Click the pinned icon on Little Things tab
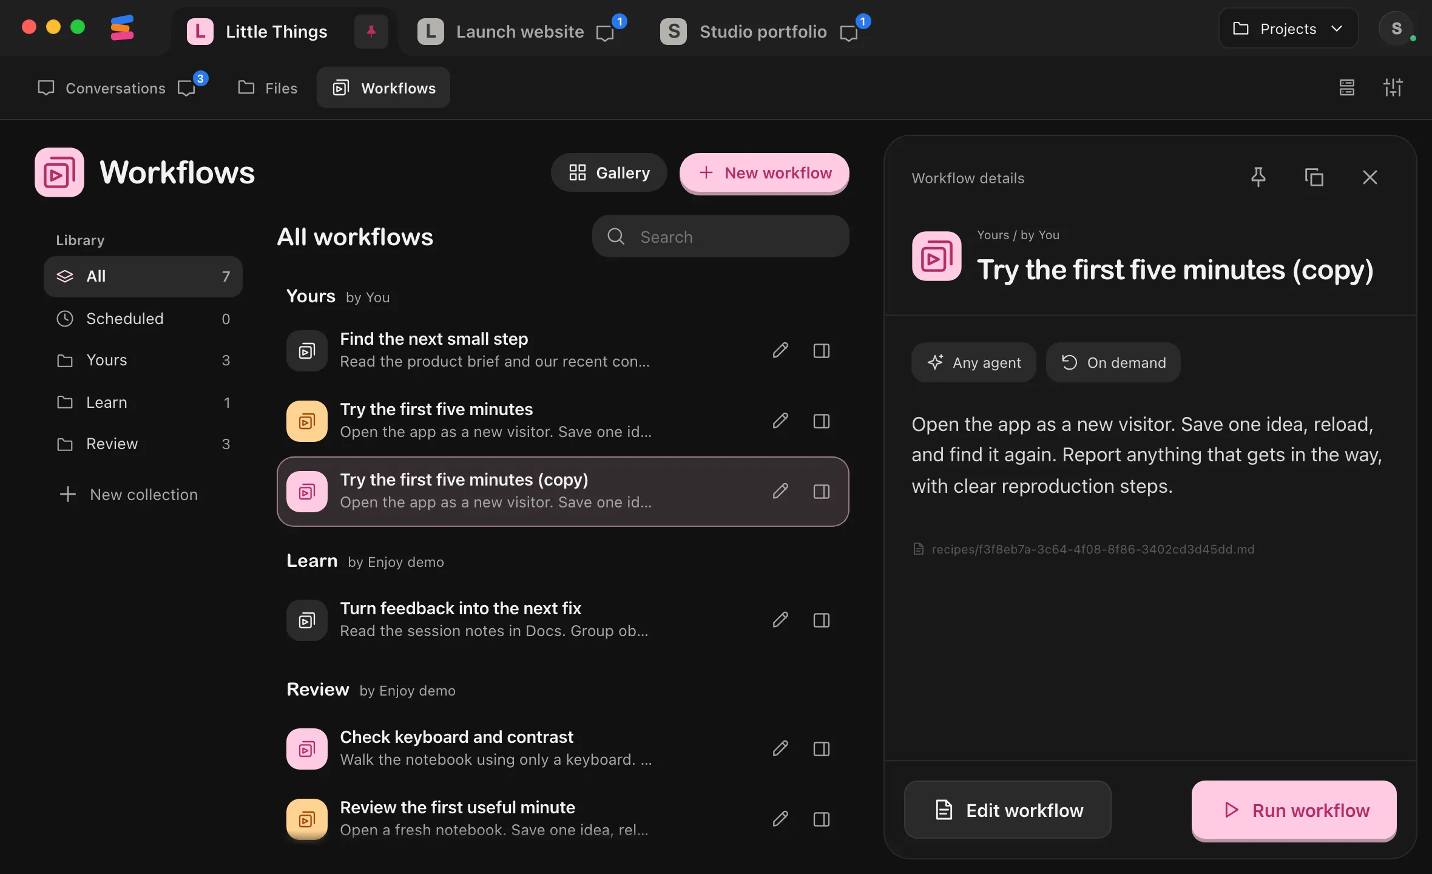Viewport: 1432px width, 874px height. click(371, 31)
